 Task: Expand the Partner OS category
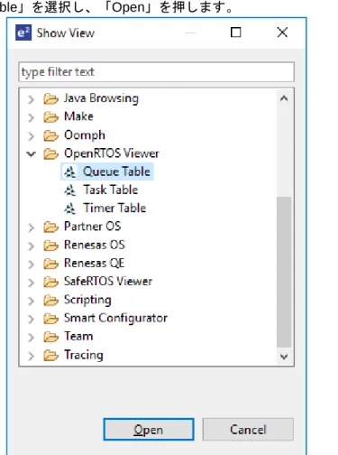31,227
